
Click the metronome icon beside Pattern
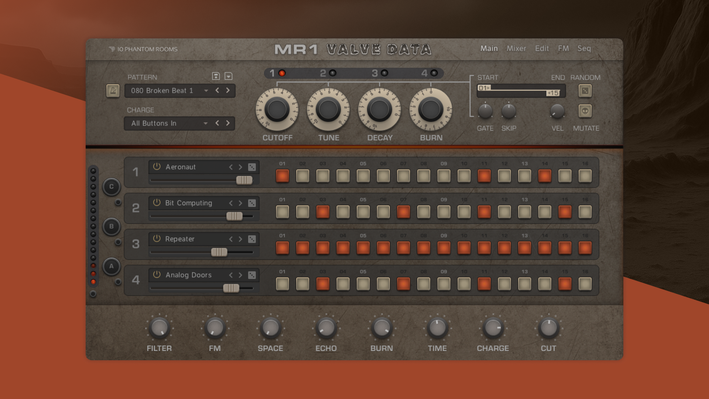click(113, 91)
